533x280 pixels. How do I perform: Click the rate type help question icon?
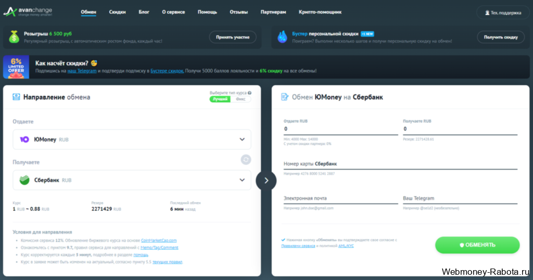(249, 93)
